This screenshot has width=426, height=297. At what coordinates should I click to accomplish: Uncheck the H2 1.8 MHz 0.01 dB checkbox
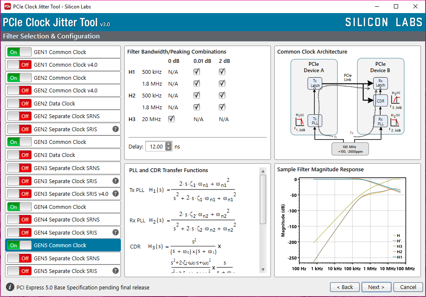pyautogui.click(x=196, y=107)
